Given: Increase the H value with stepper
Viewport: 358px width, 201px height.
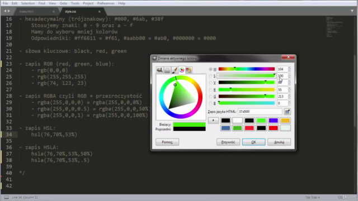Looking at the screenshot, I should (289, 68).
